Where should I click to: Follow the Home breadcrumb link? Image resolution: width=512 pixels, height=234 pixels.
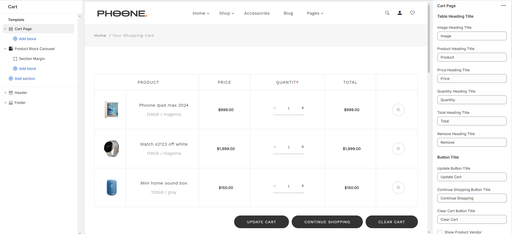pyautogui.click(x=100, y=35)
